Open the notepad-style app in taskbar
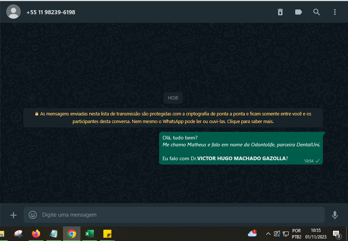This screenshot has width=348, height=241. [54, 234]
